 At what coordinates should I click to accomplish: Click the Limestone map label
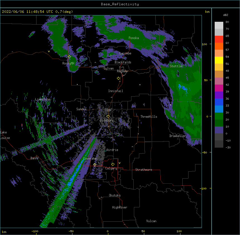(x=43, y=99)
